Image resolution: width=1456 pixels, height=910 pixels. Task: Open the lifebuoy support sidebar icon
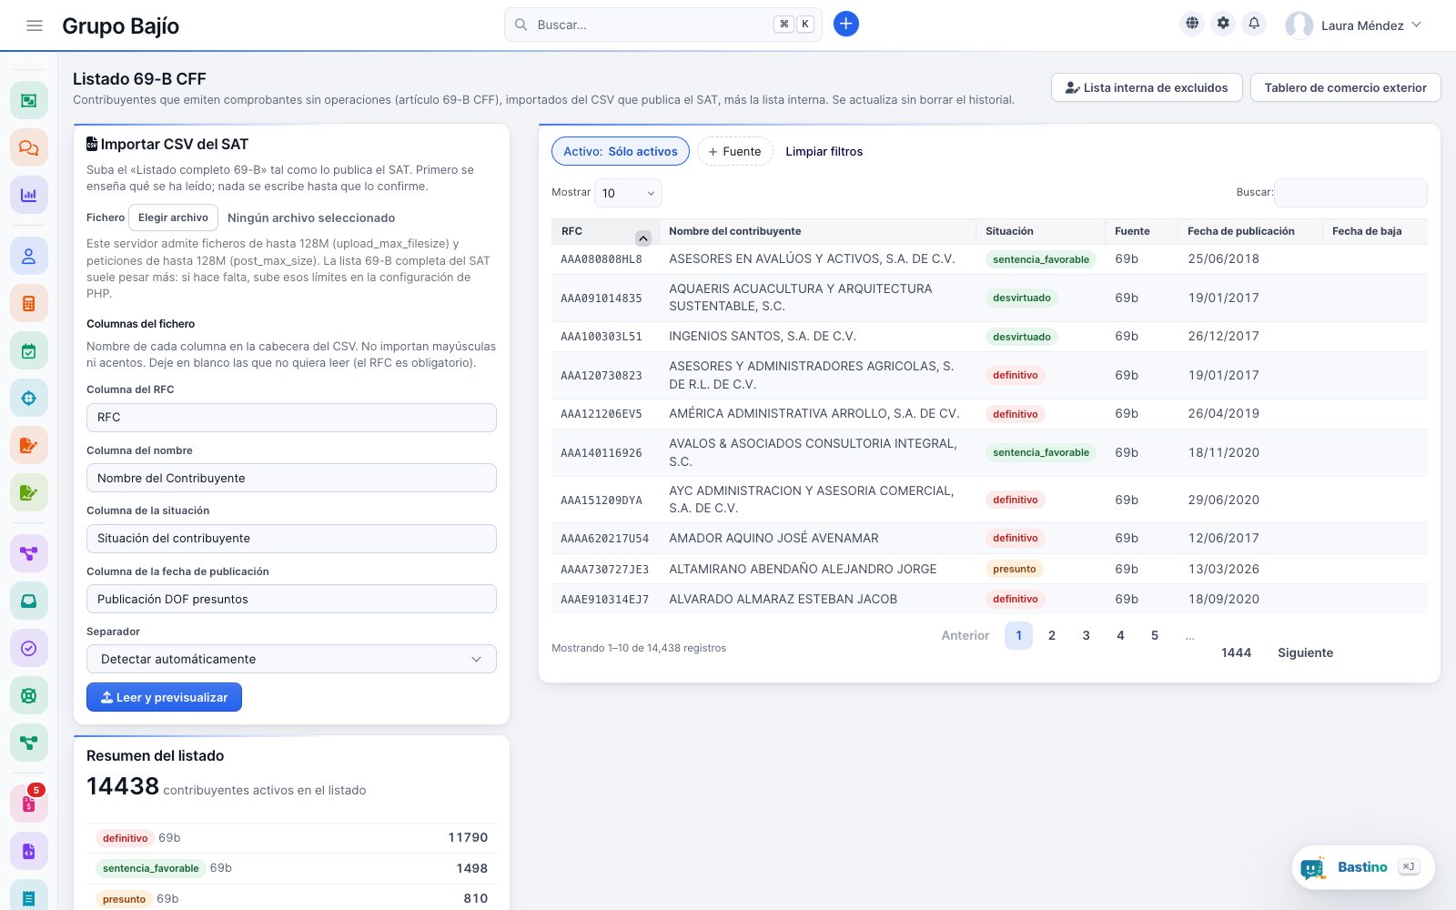28,695
